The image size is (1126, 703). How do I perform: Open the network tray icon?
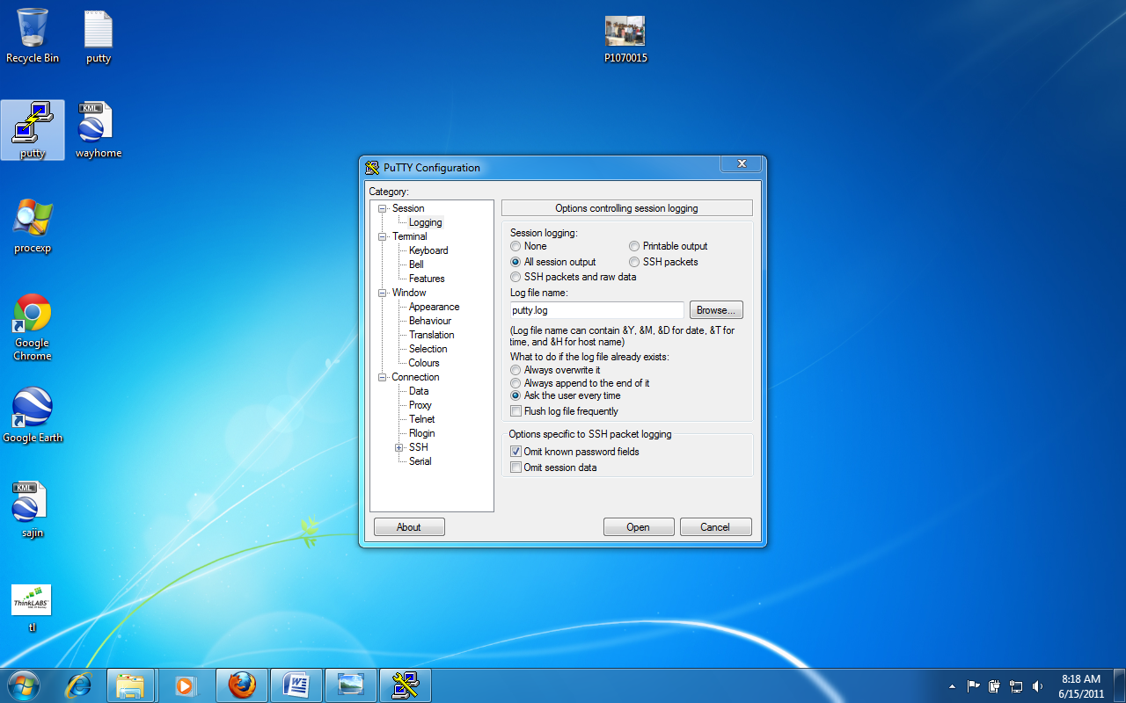click(1016, 686)
